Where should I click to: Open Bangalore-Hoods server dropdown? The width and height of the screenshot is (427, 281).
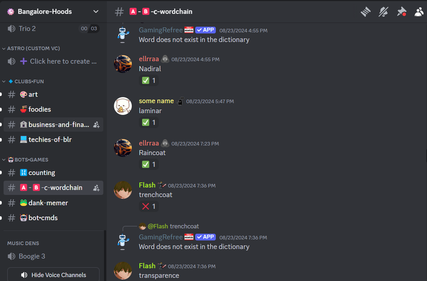click(54, 12)
